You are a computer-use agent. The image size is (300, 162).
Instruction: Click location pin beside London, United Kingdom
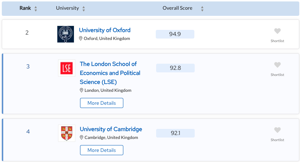(x=81, y=90)
